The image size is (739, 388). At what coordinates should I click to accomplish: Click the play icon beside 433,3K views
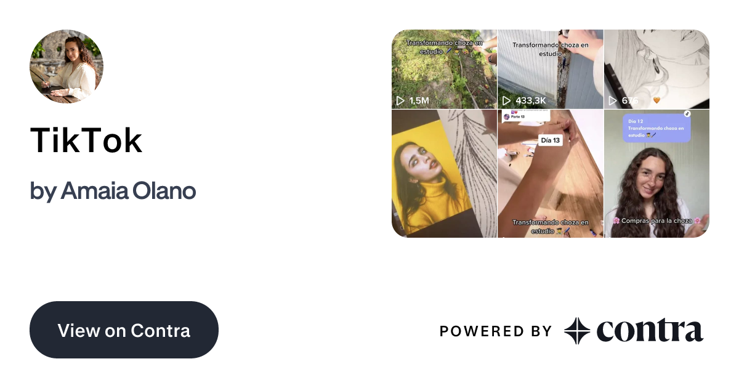tap(506, 100)
